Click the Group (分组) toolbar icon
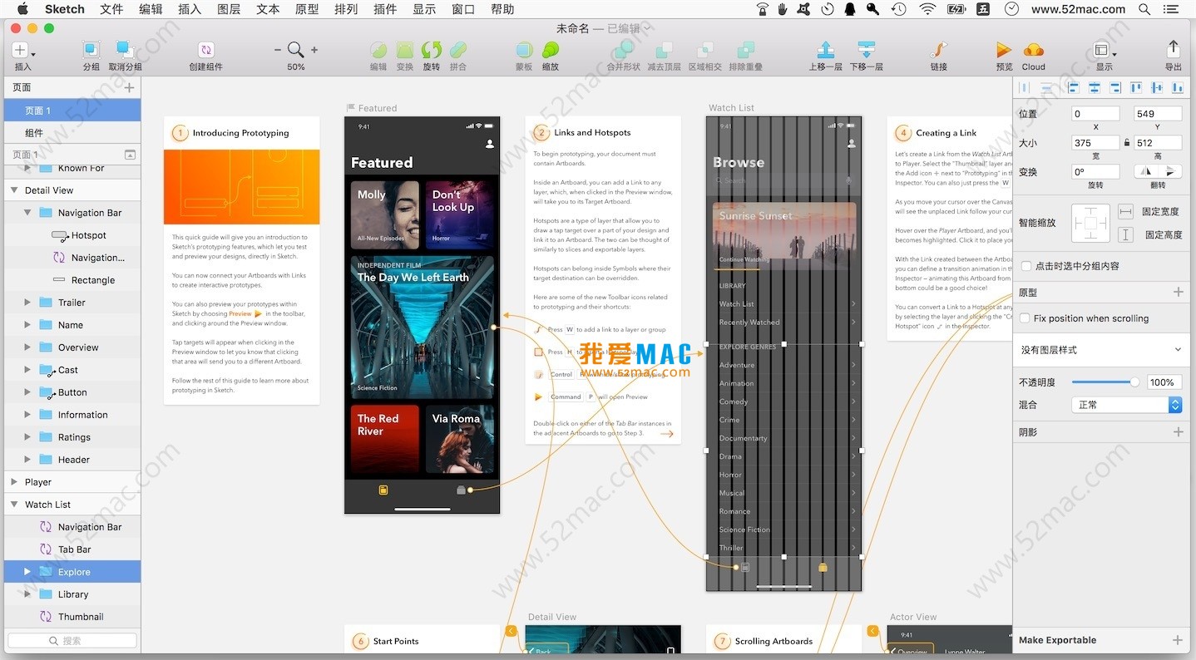This screenshot has height=660, width=1196. [91, 51]
